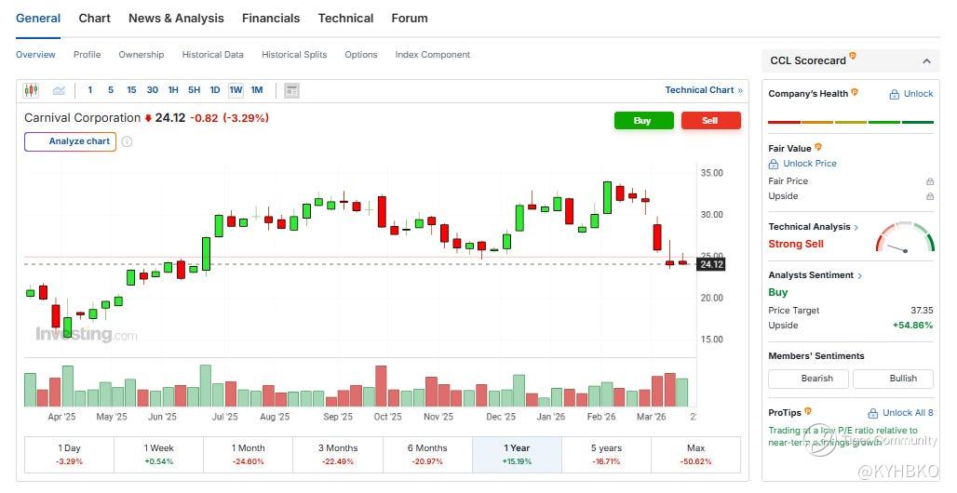Click the pro badge next to Fair Value
This screenshot has height=493, width=957.
pyautogui.click(x=818, y=147)
